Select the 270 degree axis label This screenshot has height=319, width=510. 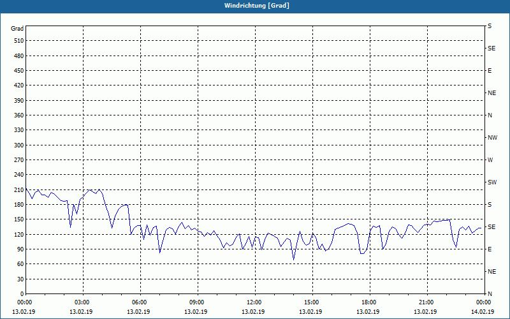point(19,160)
